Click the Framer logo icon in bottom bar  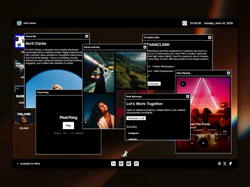click(x=231, y=164)
